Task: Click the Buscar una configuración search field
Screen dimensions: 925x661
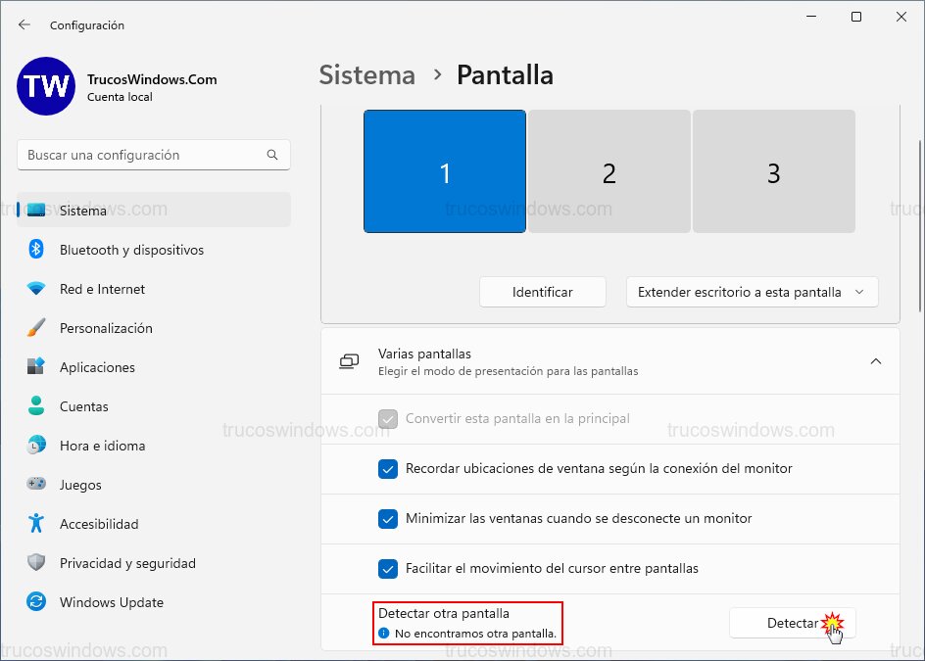Action: pyautogui.click(x=153, y=155)
